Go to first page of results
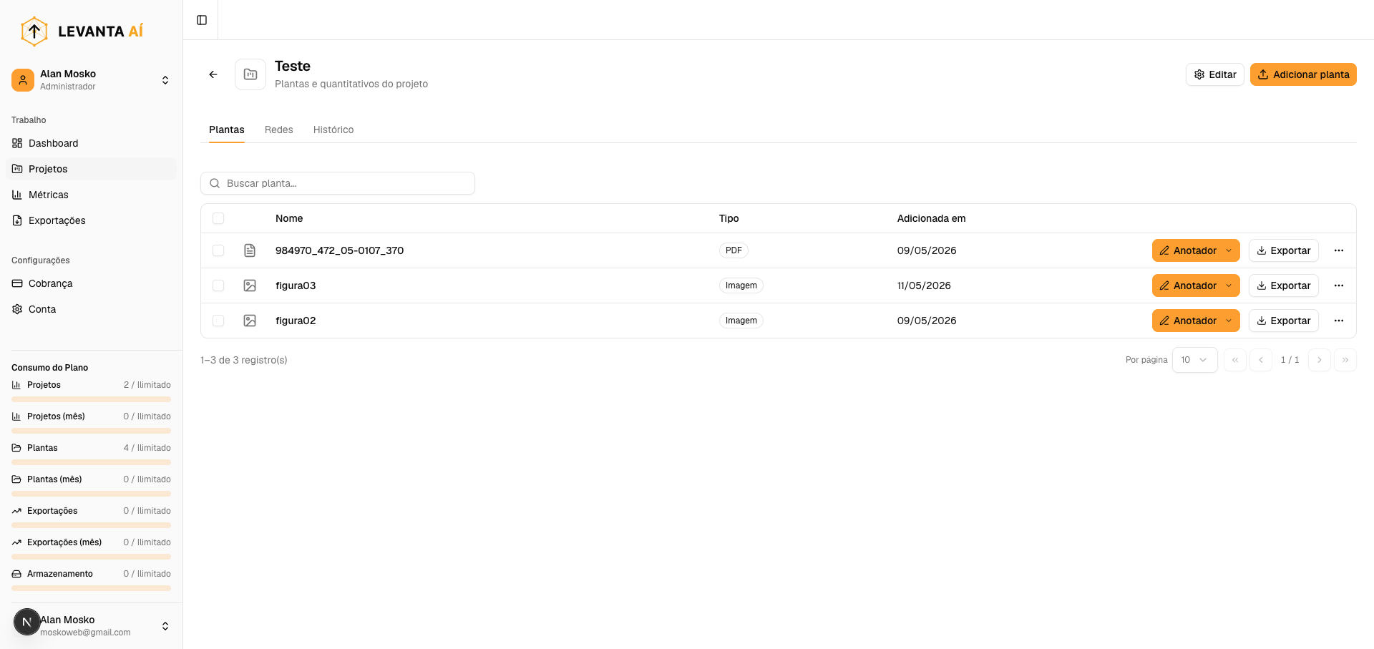1374x649 pixels. coord(1235,360)
